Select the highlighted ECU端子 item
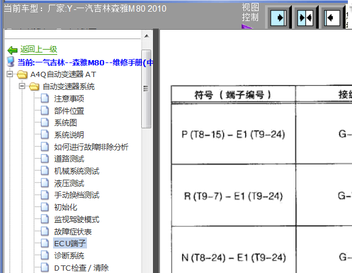The height and width of the screenshot is (273, 352). [70, 243]
